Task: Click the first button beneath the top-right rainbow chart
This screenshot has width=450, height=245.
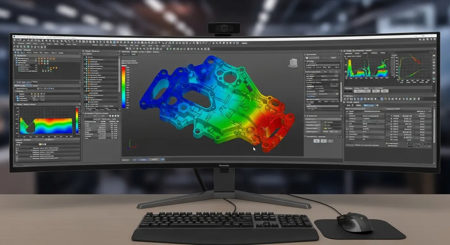Action: pyautogui.click(x=359, y=91)
